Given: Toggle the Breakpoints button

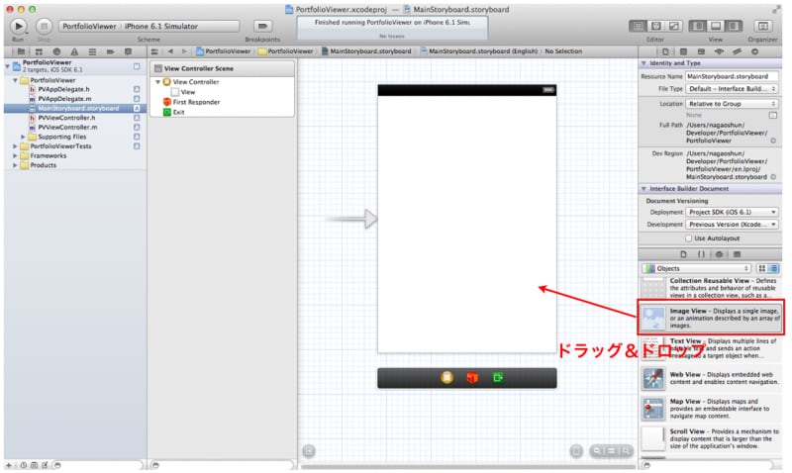Looking at the screenshot, I should 262,26.
